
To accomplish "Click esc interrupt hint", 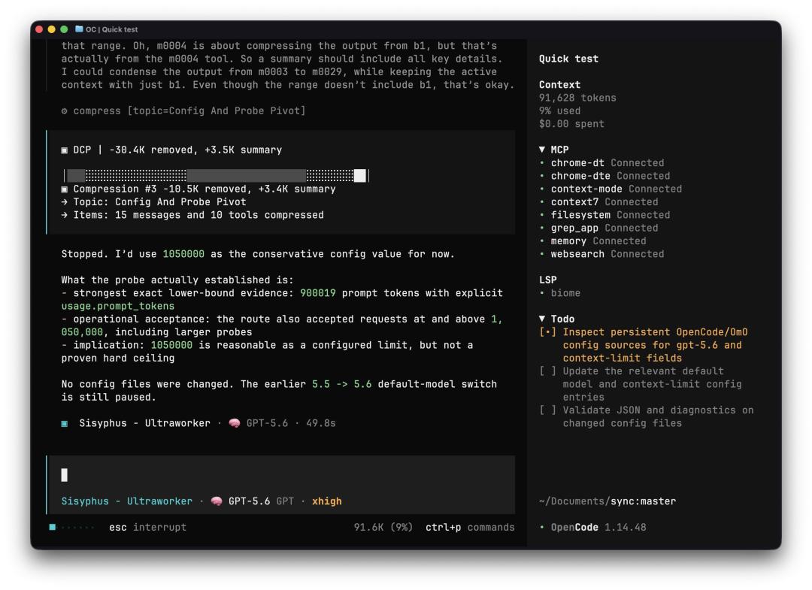I will point(147,527).
